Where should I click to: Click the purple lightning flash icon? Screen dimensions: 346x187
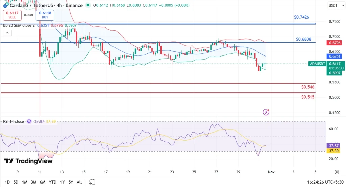tap(266, 112)
